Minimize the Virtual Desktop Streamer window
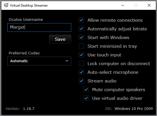This screenshot has width=157, height=116. 123,5
